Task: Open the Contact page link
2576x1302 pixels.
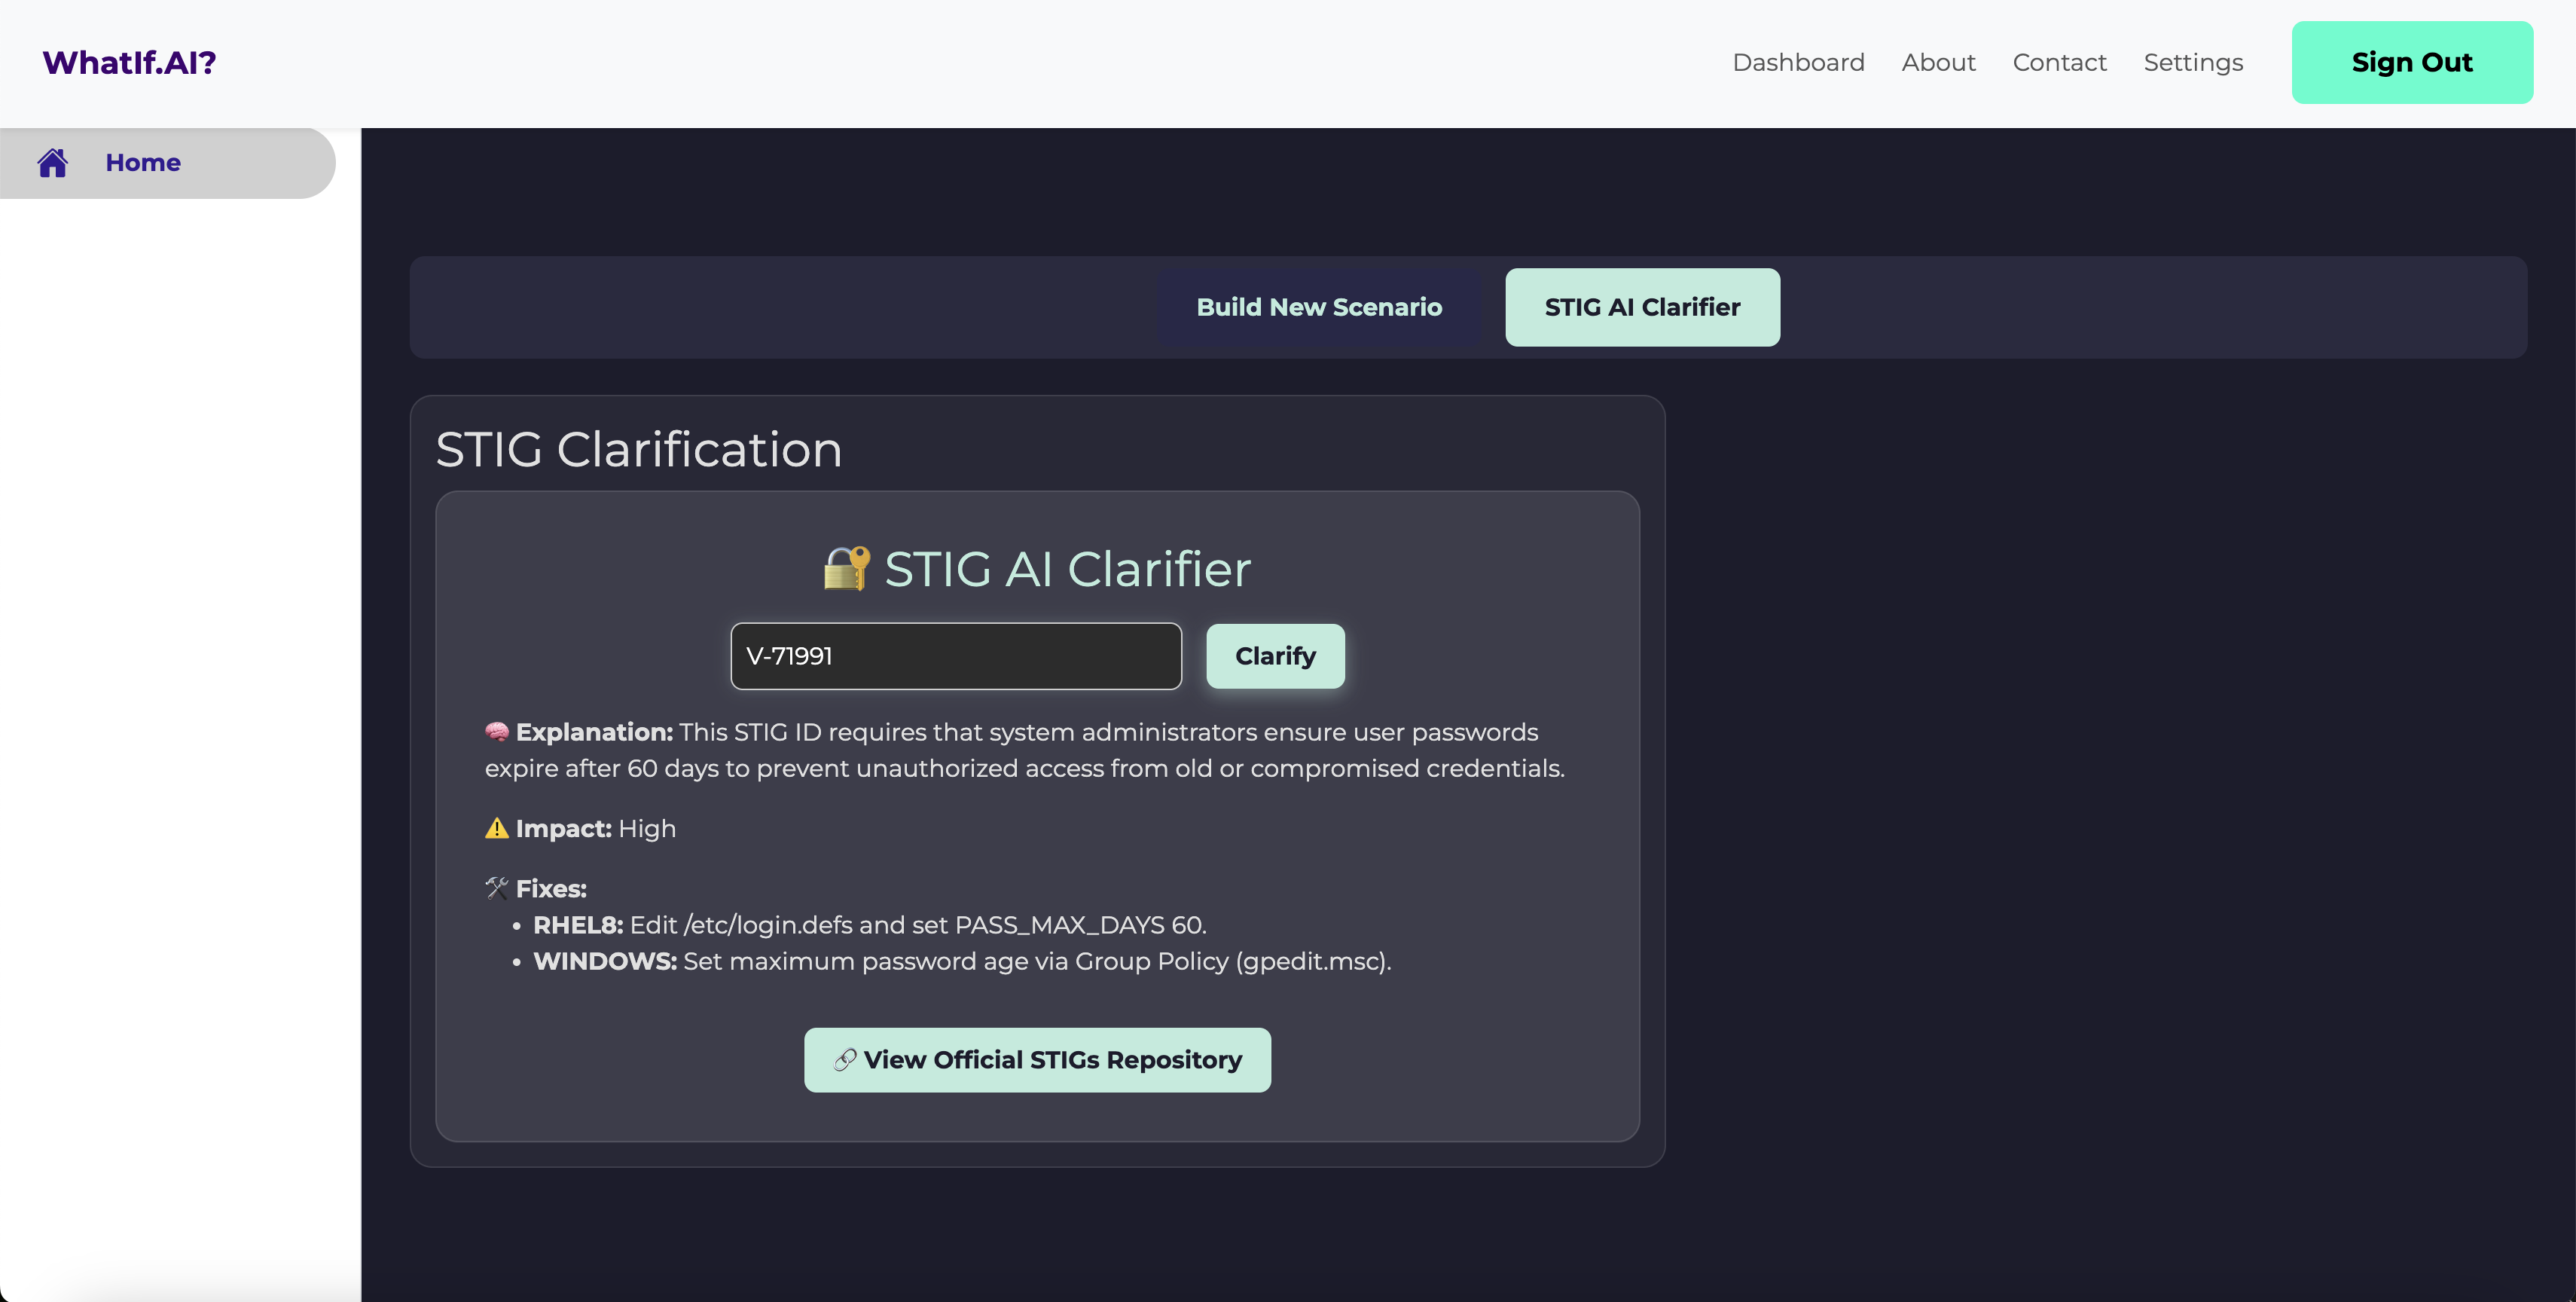Action: (2059, 62)
